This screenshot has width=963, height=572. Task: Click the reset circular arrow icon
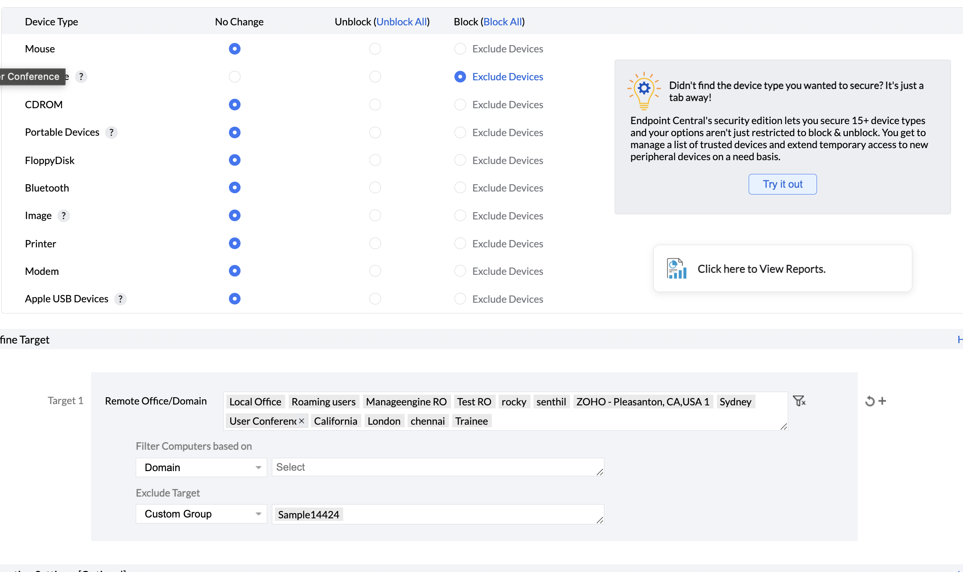870,401
